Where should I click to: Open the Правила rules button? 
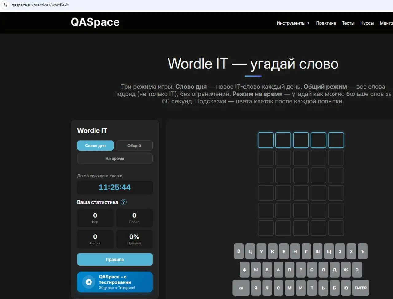coord(115,259)
